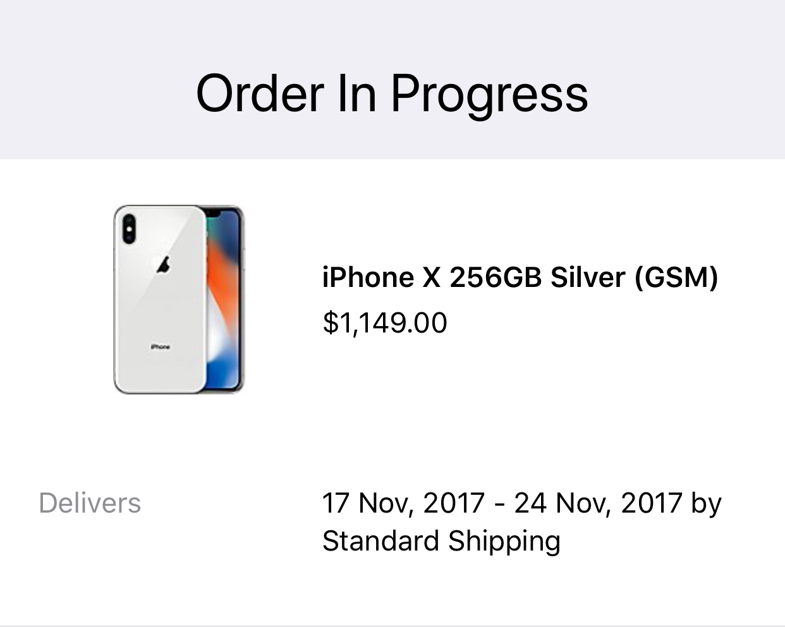Tap the 256GB storage text in the title

496,277
